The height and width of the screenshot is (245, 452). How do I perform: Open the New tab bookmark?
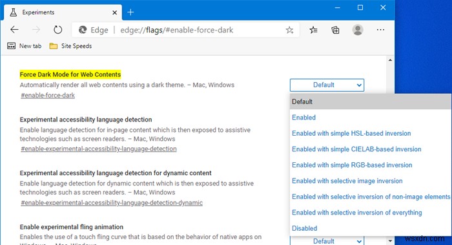25,46
